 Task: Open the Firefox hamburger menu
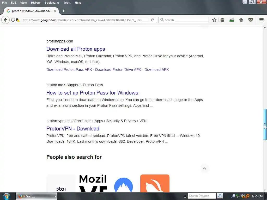tap(262, 20)
